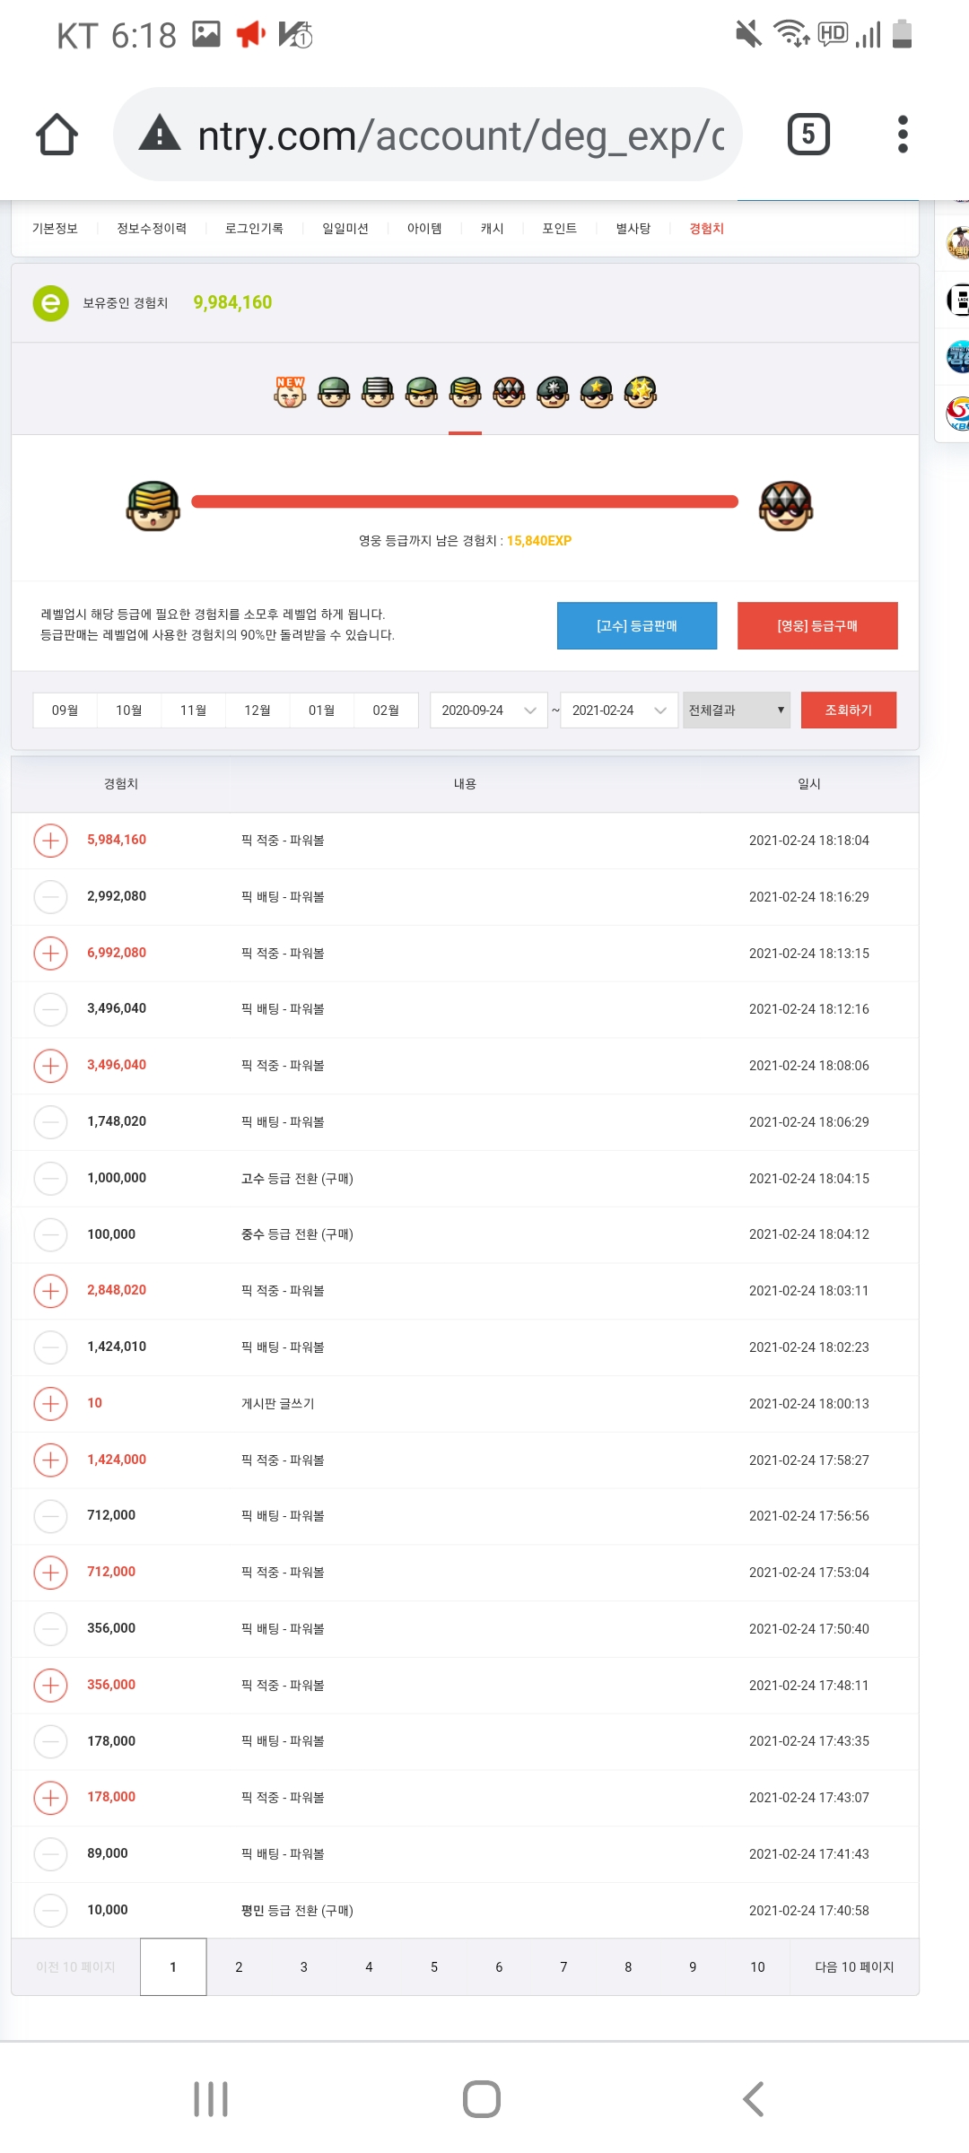Go to page 2 of results

click(239, 1967)
